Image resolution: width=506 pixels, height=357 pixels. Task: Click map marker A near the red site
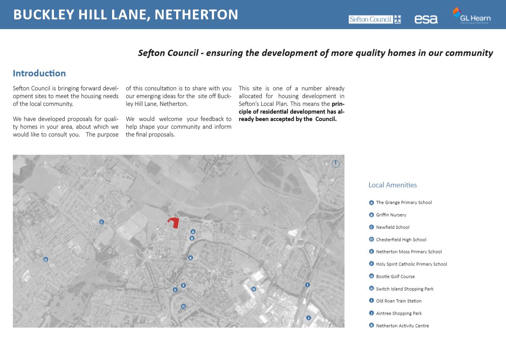(193, 232)
